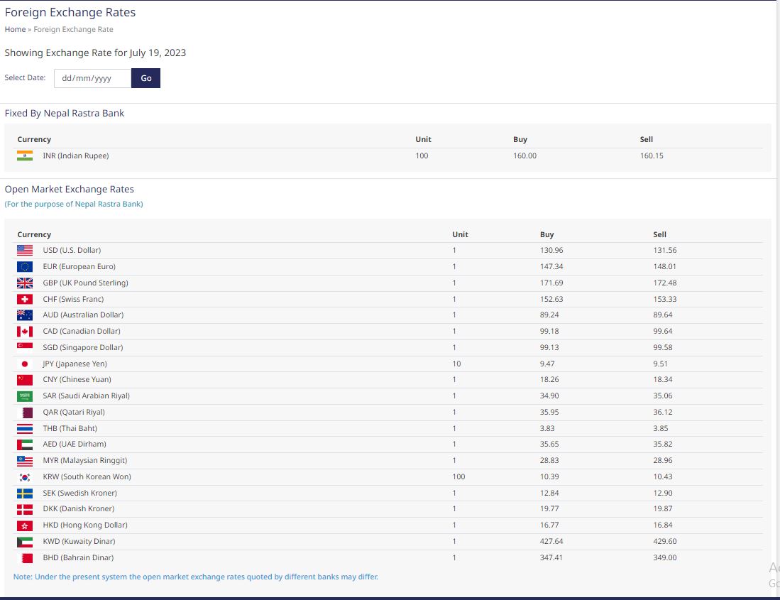Focus the Select Date input field
Screen dimensions: 780x600
coord(92,78)
